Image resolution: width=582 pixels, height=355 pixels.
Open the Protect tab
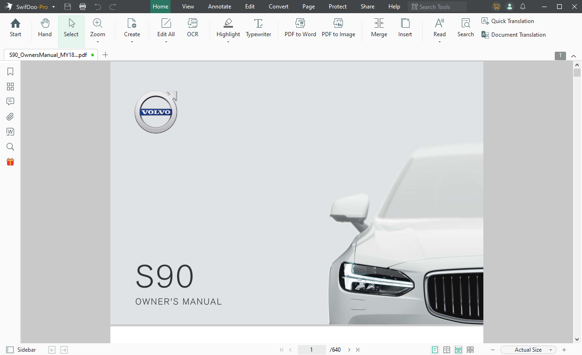338,7
